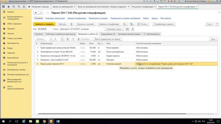Open Chrome from taskbar
The width and height of the screenshot is (221, 124).
(x=44, y=121)
